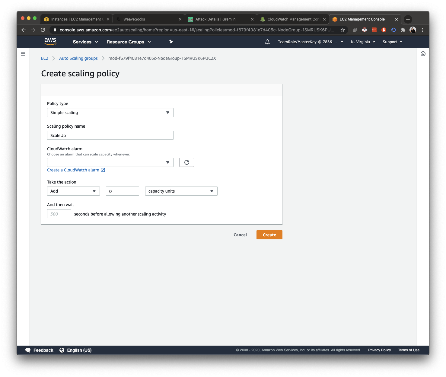Viewport: 446px width, 377px height.
Task: Open the Chrome extensions puzzle icon
Action: click(x=403, y=30)
